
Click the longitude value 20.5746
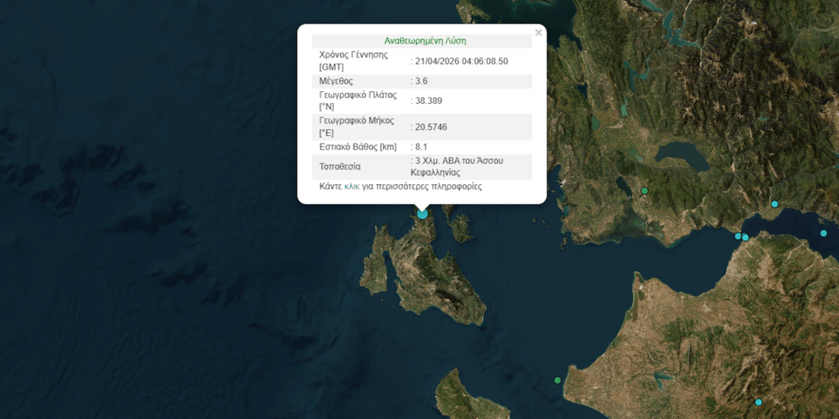point(431,127)
